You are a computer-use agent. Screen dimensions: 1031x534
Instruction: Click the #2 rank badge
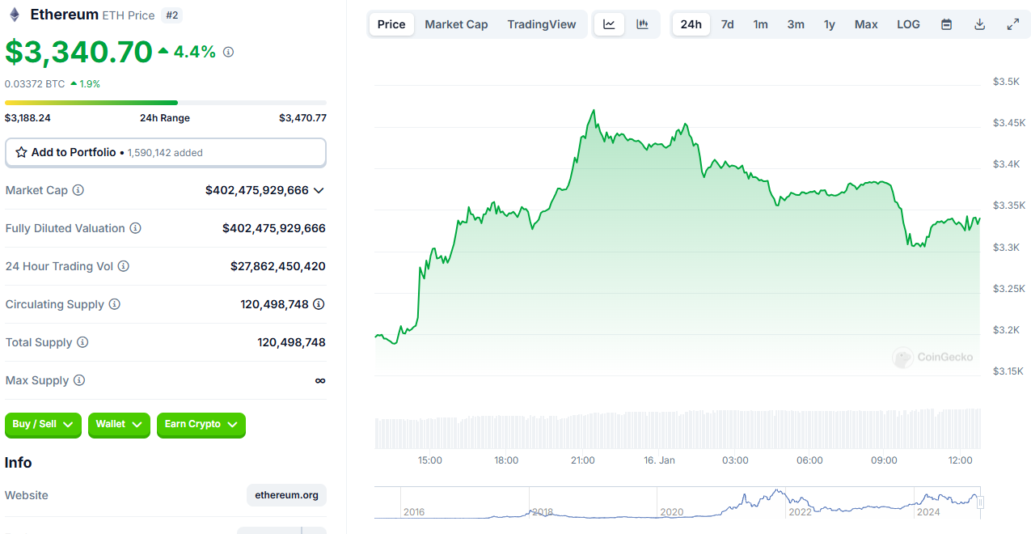[x=171, y=15]
